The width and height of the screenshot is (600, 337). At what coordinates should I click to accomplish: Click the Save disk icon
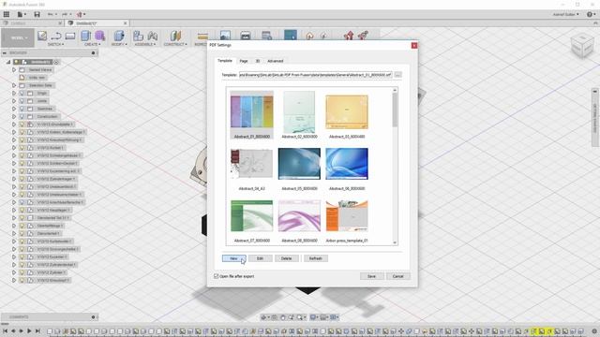pyautogui.click(x=37, y=14)
